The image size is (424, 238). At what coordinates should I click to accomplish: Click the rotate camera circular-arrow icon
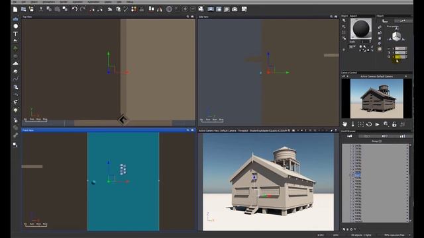tap(369, 124)
